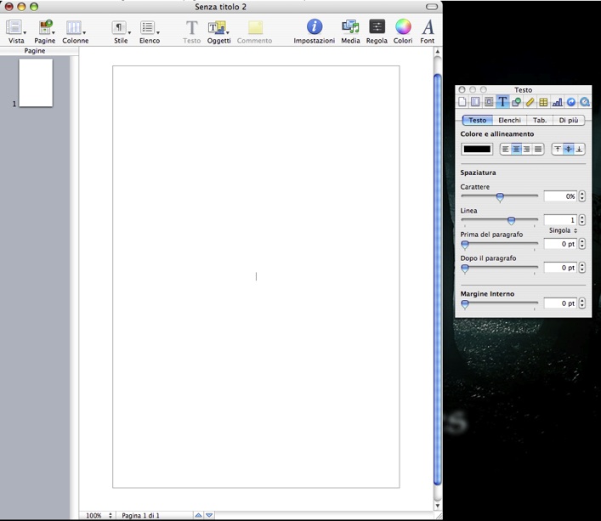
Task: Open the black text color well
Action: pyautogui.click(x=477, y=149)
